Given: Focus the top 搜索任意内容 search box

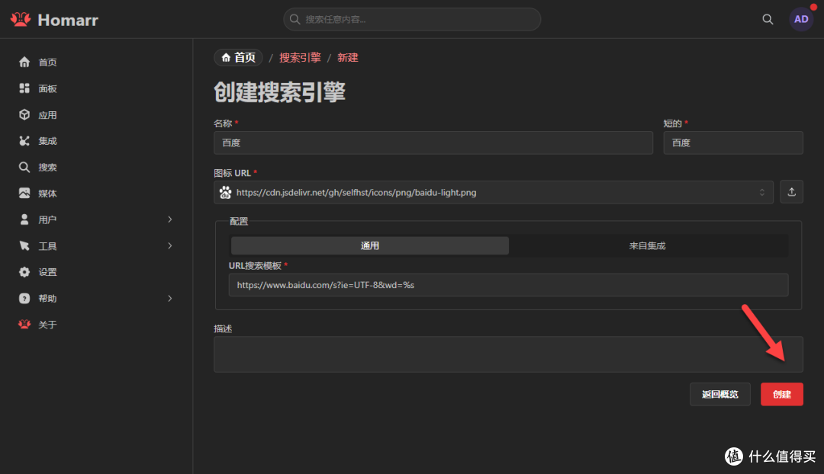Looking at the screenshot, I should tap(412, 19).
